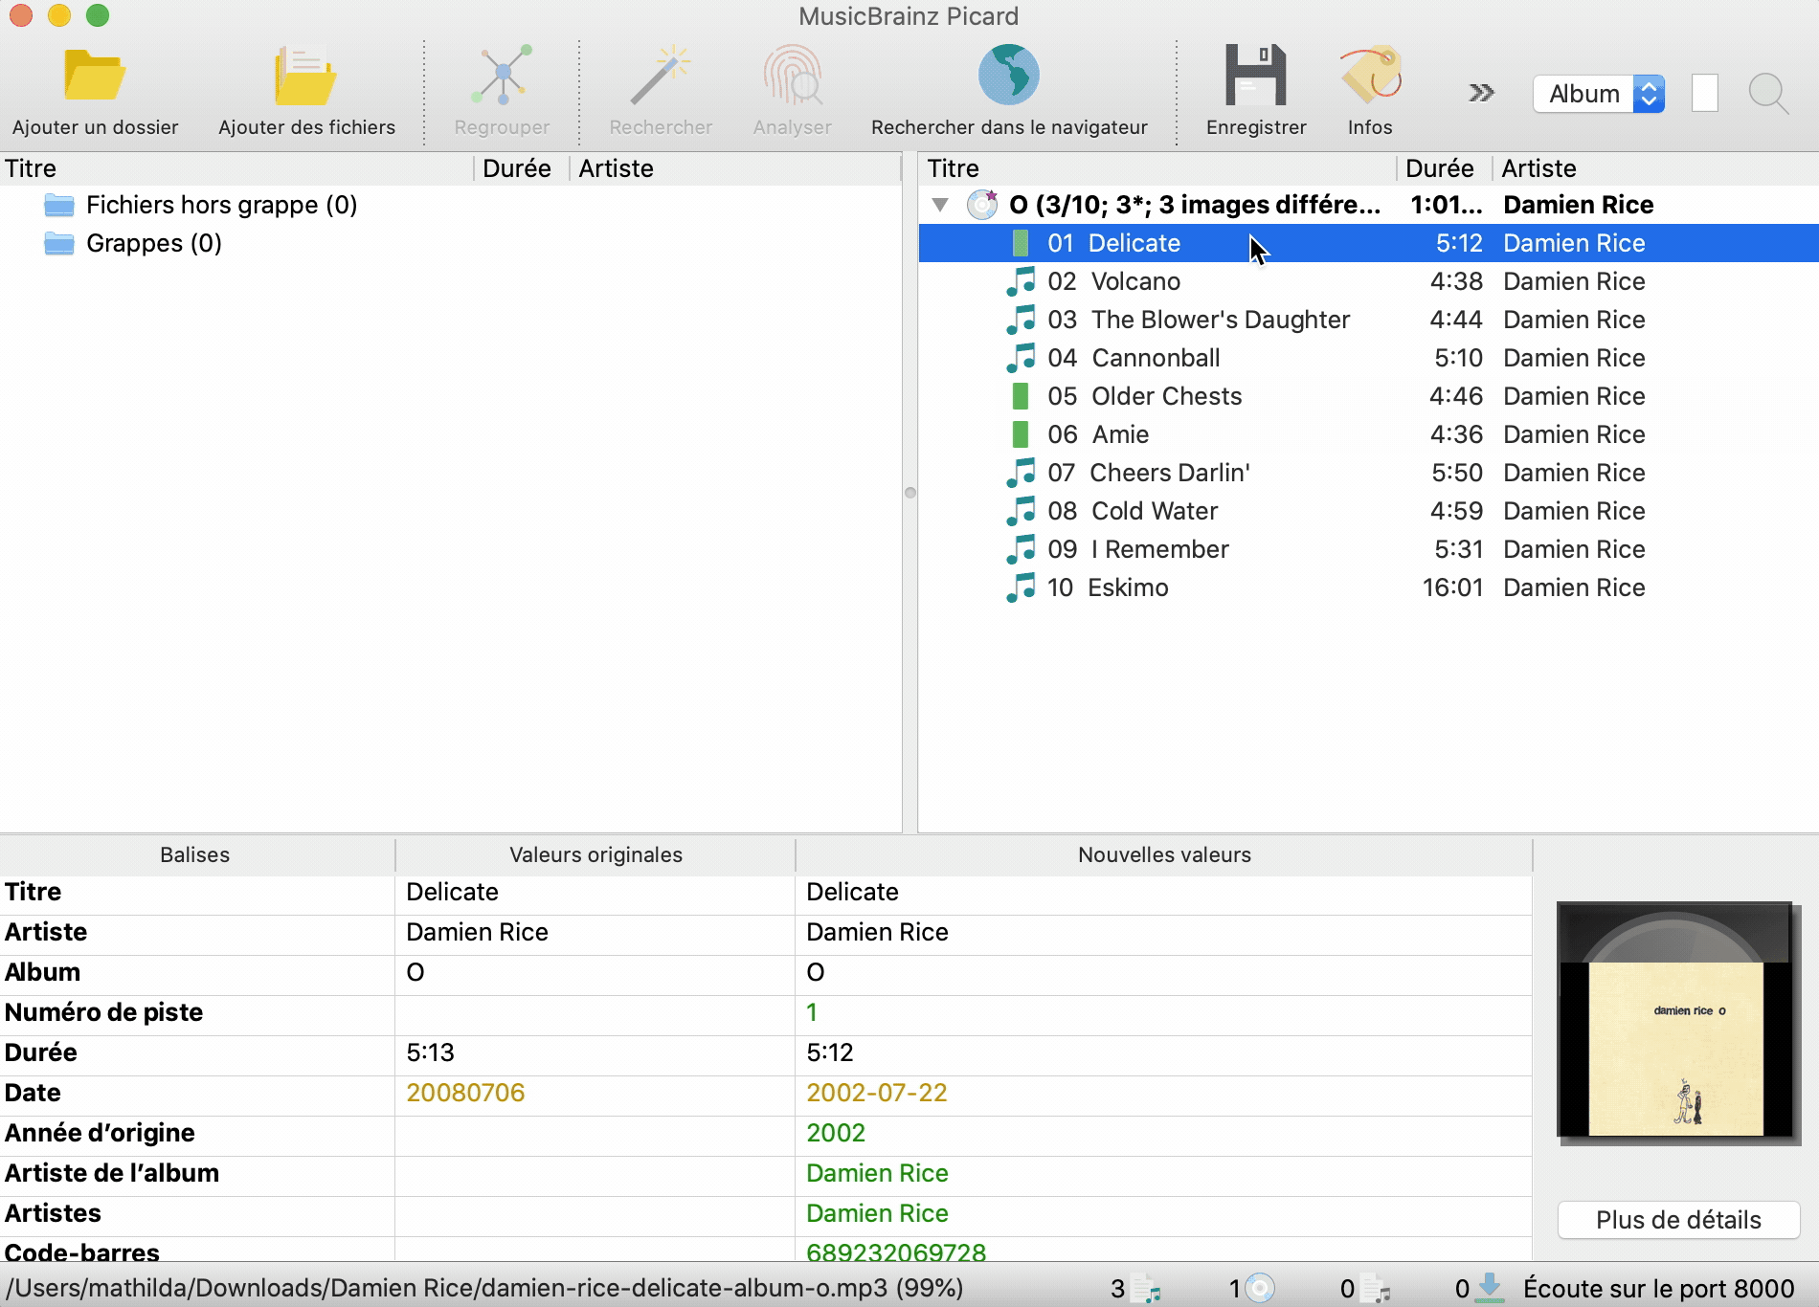Select track 03 The Blower's Daughter
The width and height of the screenshot is (1819, 1307).
click(x=1369, y=320)
